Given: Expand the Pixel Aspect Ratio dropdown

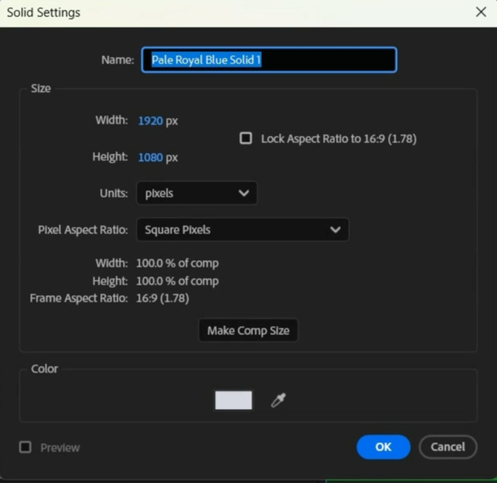Looking at the screenshot, I should coord(242,229).
